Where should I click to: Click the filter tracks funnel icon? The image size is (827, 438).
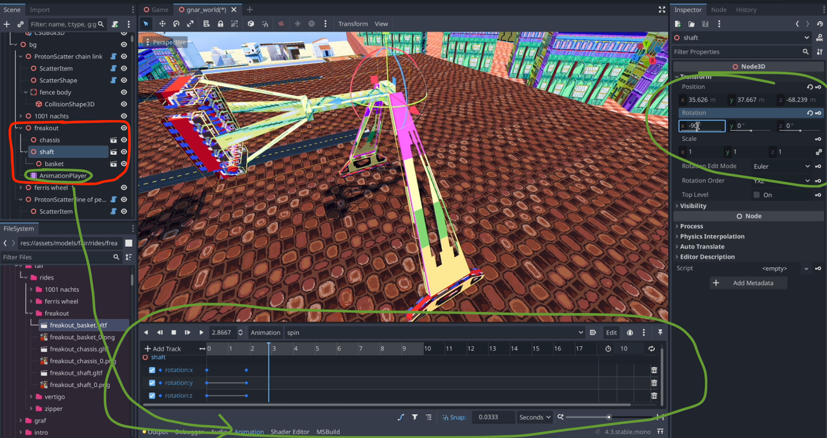click(415, 417)
